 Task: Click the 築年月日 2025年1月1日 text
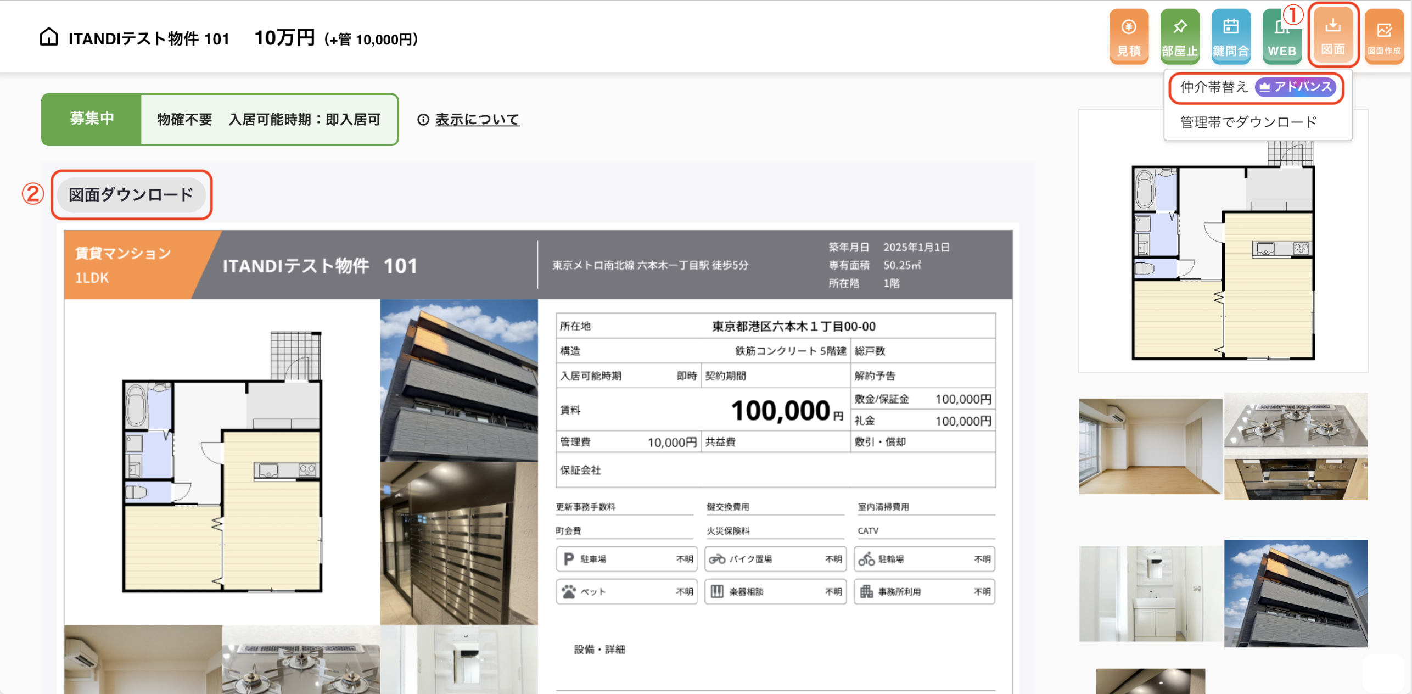(x=889, y=247)
